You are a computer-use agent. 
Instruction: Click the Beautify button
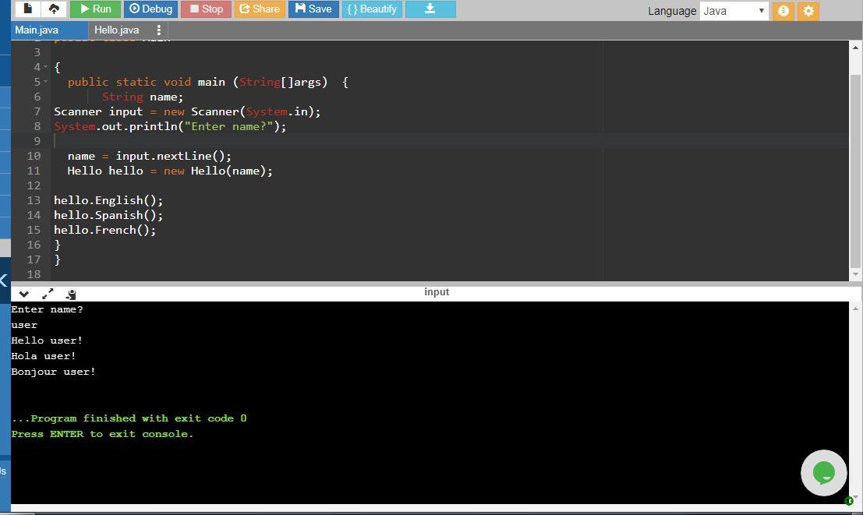coord(372,9)
